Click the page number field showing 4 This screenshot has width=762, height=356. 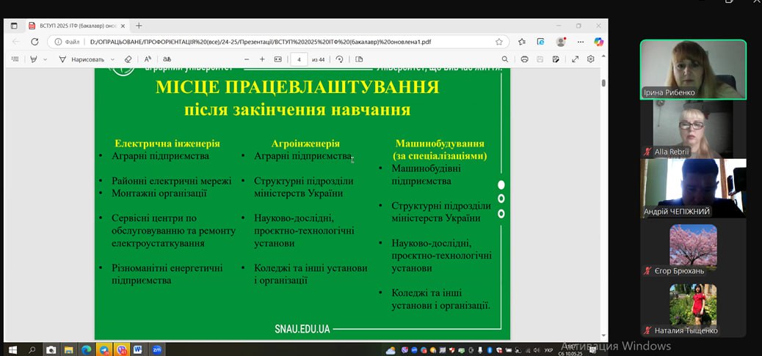point(299,59)
